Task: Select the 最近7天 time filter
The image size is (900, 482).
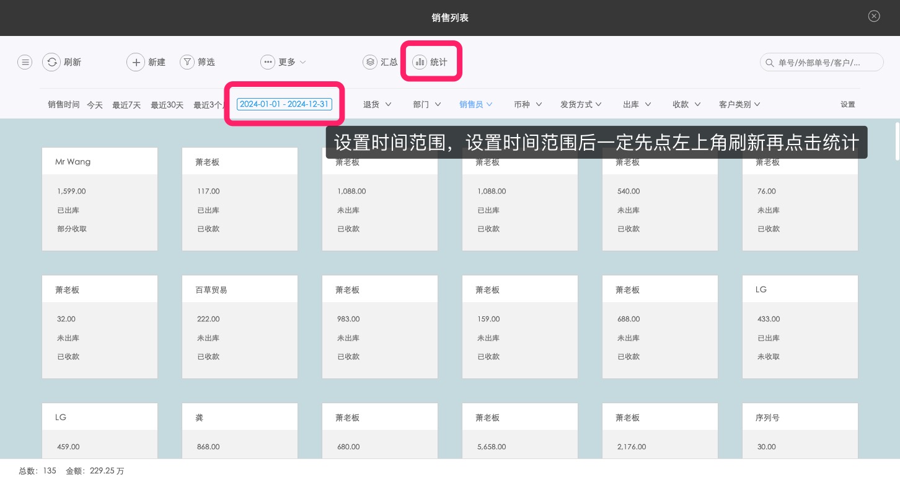Action: point(127,105)
